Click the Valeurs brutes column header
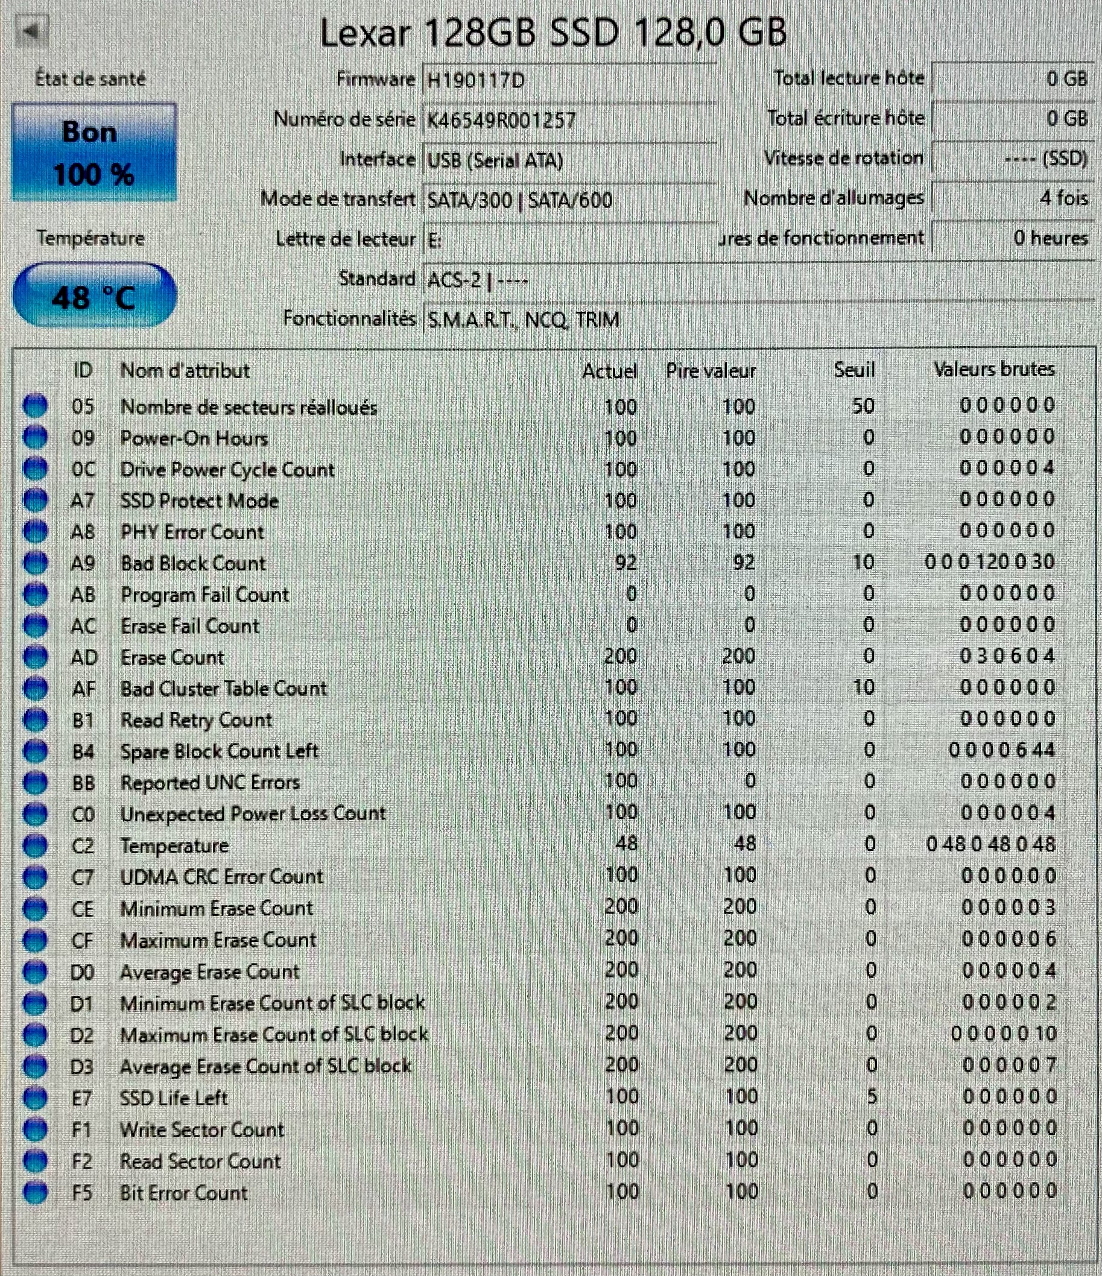 pyautogui.click(x=994, y=369)
